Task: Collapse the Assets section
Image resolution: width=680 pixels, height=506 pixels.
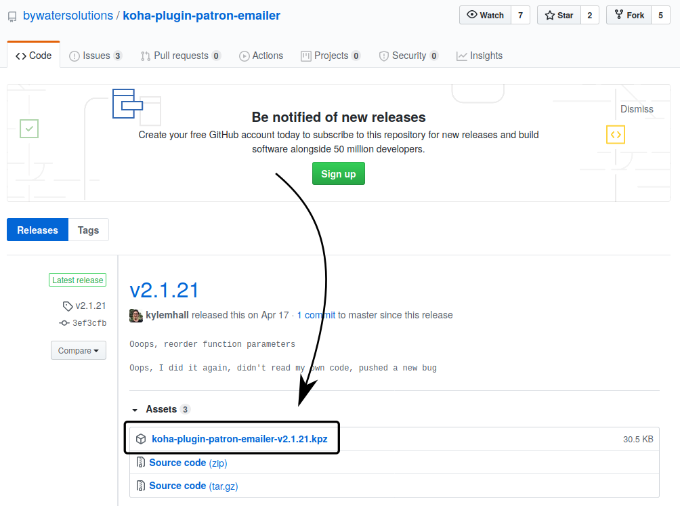Action: coord(161,409)
